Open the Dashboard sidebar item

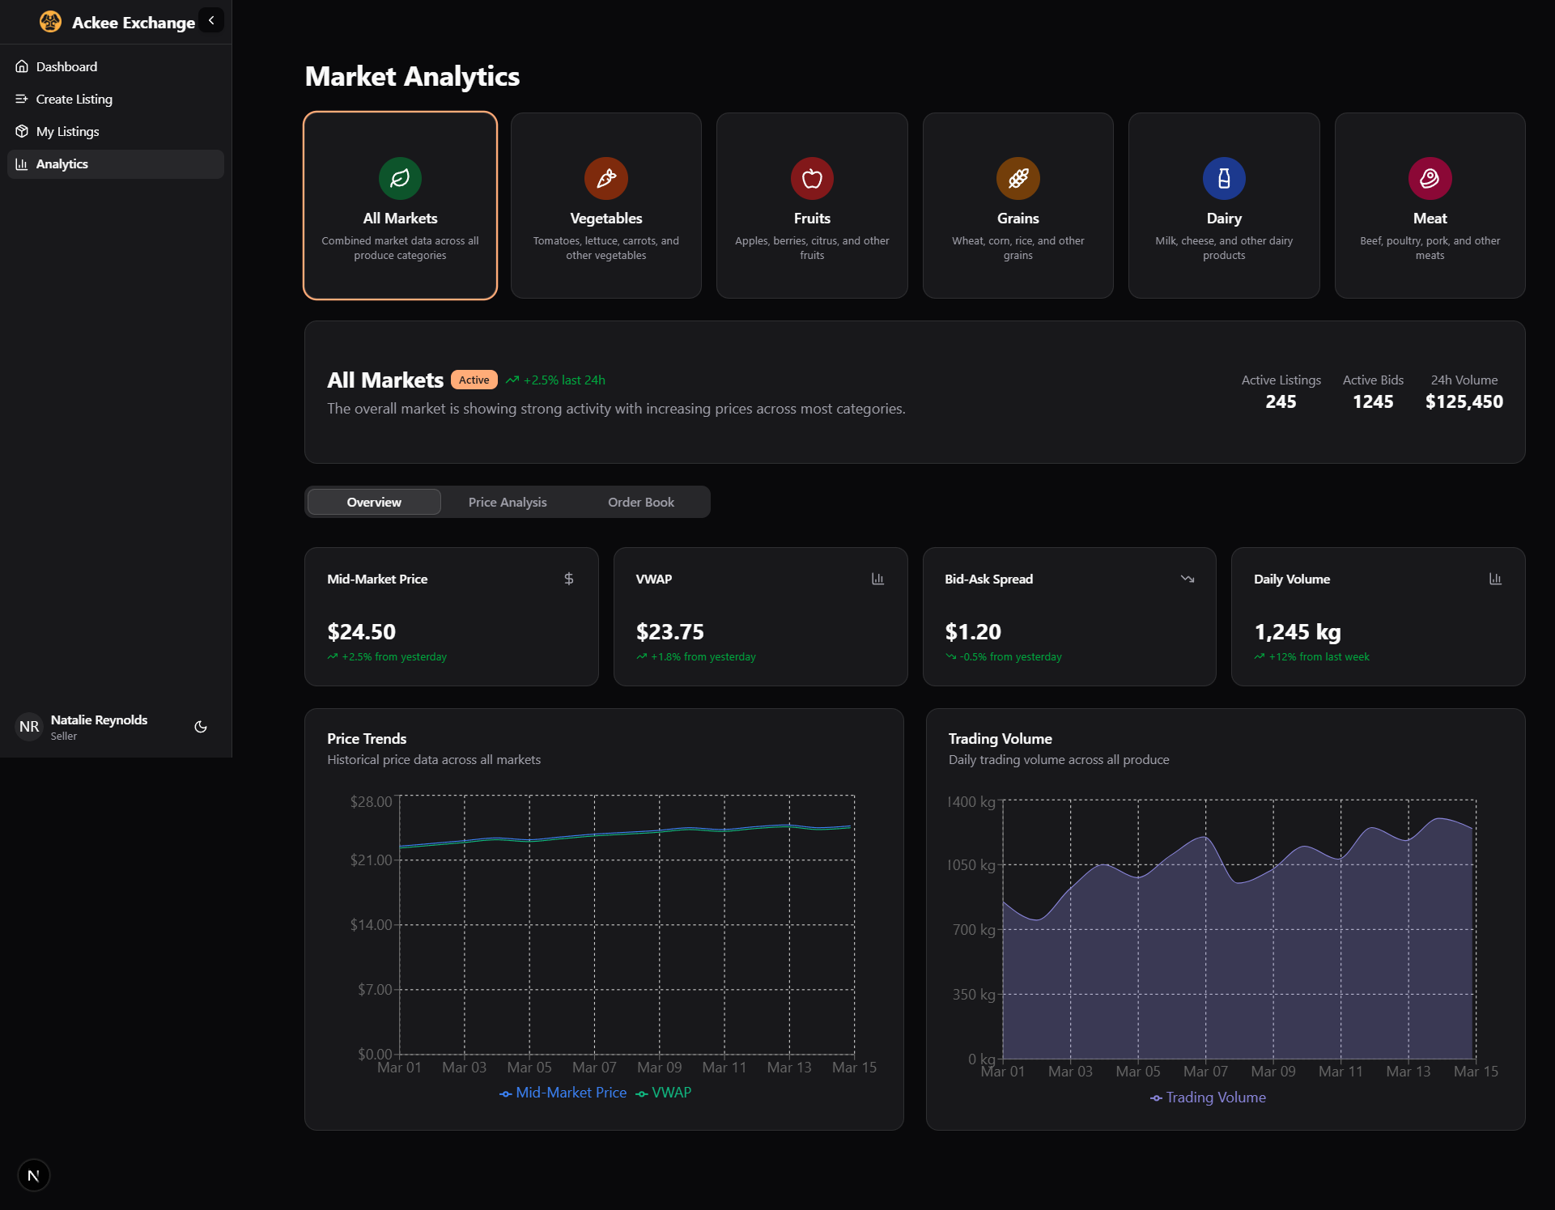[x=66, y=66]
